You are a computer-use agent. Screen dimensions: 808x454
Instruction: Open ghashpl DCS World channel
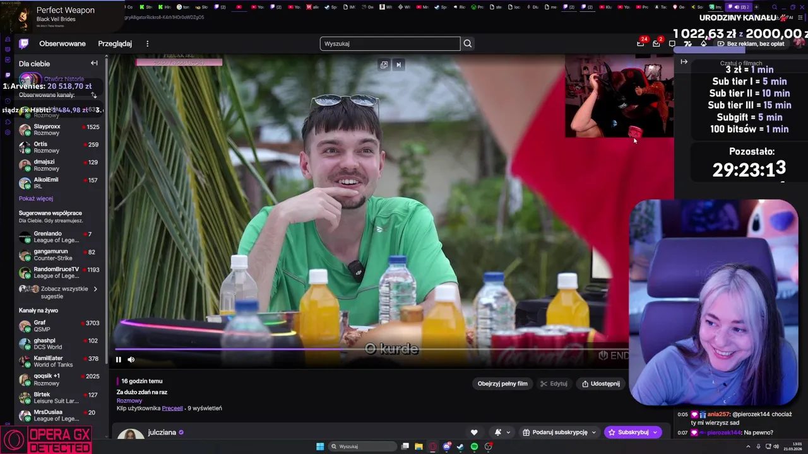(60, 344)
